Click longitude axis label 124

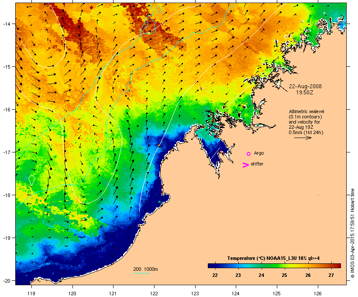[236, 294]
